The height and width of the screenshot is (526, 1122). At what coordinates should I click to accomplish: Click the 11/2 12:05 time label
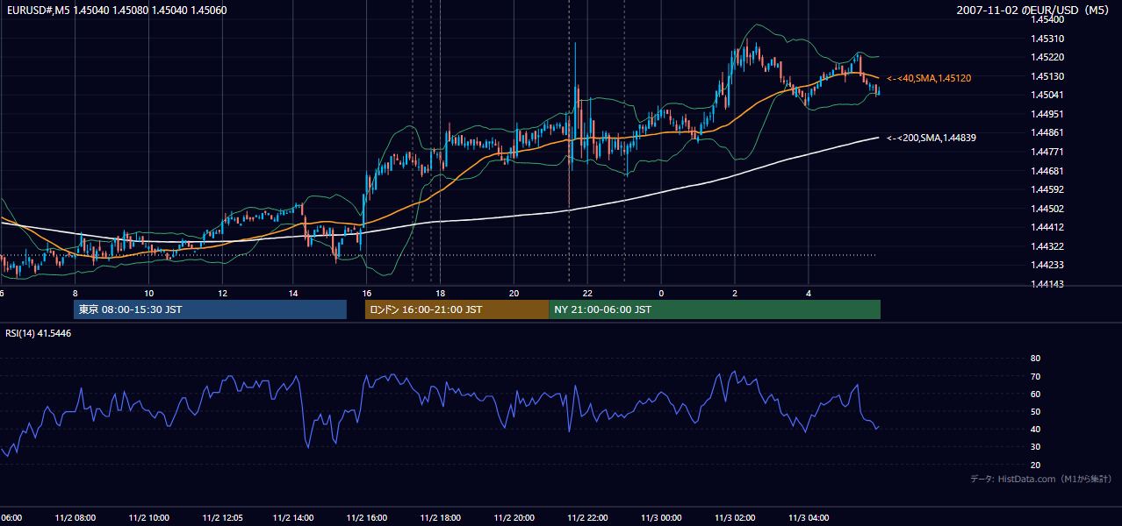click(223, 518)
